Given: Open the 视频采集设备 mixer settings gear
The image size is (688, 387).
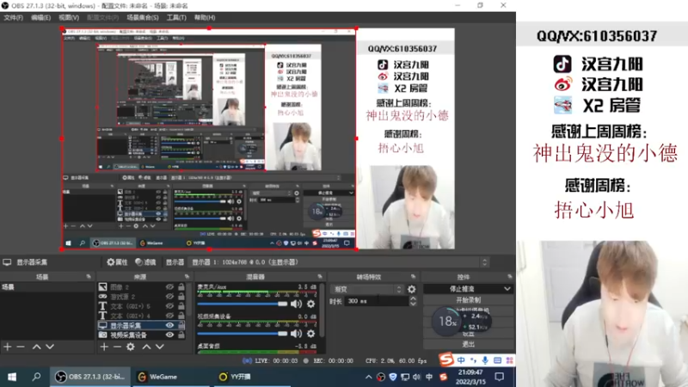Looking at the screenshot, I should (310, 334).
